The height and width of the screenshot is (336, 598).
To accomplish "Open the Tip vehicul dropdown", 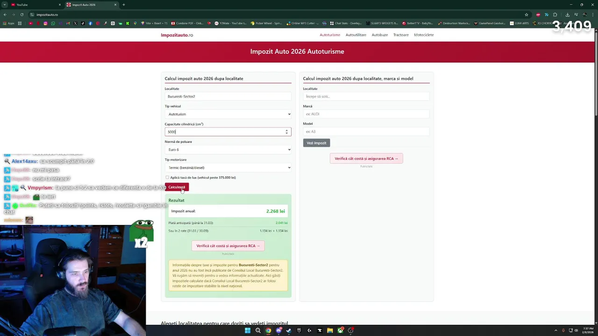I will pos(228,114).
